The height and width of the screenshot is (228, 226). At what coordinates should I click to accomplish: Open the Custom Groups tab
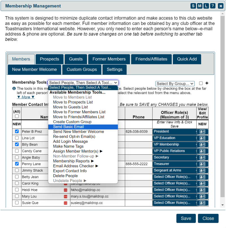pyautogui.click(x=82, y=69)
